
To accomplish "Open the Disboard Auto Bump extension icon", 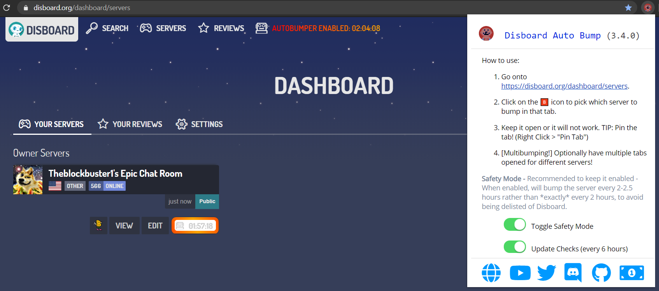I will pyautogui.click(x=648, y=7).
